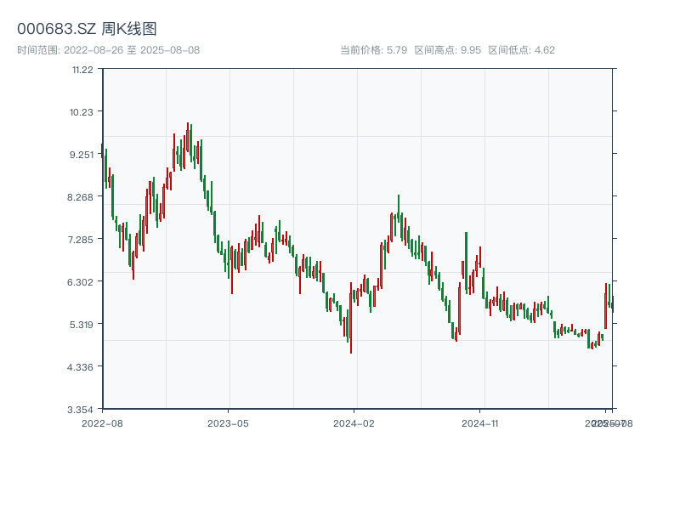
Task: Select the 2023-05 x-axis date label
Action: point(228,422)
